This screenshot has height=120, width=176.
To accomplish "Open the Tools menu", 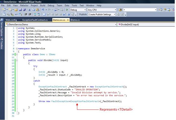I will [x=74, y=5].
